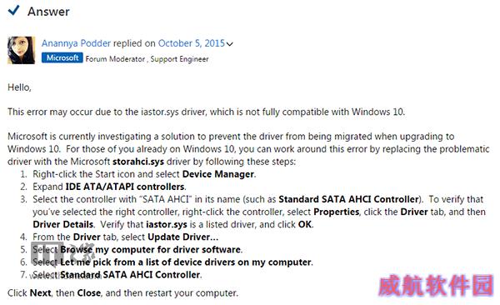Click the bold Update Driver... text
The width and height of the screenshot is (500, 305).
tap(183, 237)
